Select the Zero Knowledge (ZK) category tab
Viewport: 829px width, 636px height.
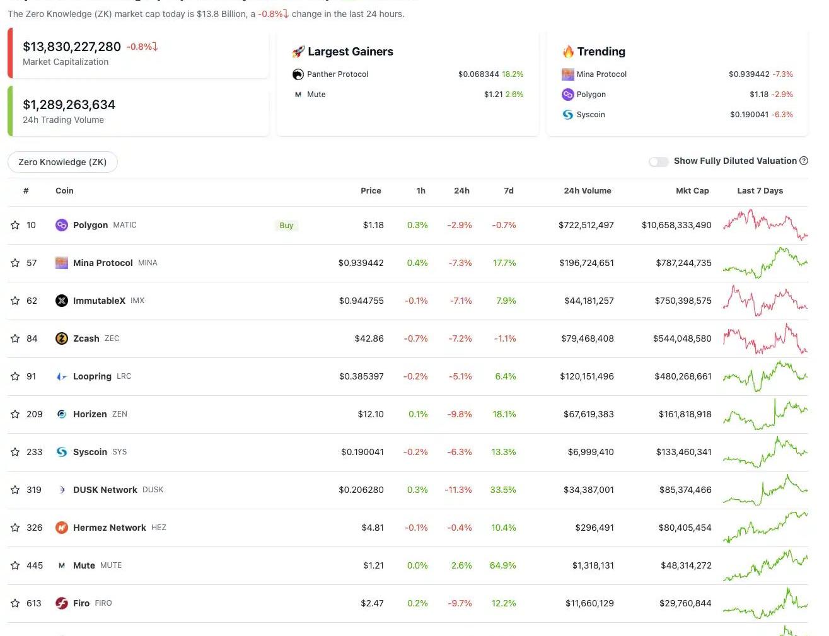click(62, 162)
